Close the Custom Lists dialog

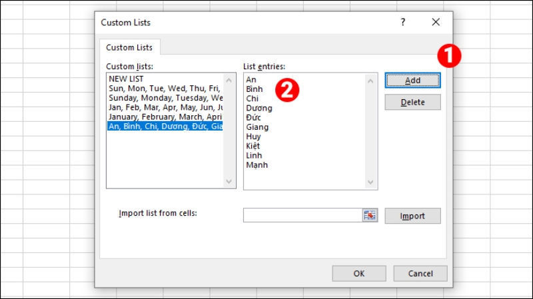click(436, 22)
